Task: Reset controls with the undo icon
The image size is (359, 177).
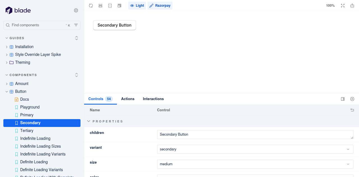Action: click(352, 110)
